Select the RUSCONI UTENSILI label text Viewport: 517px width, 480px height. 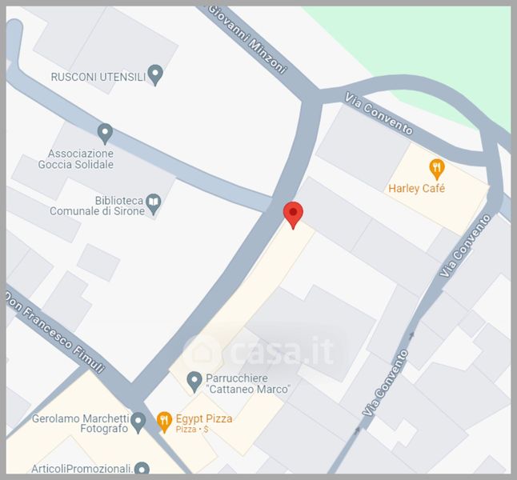coord(98,77)
